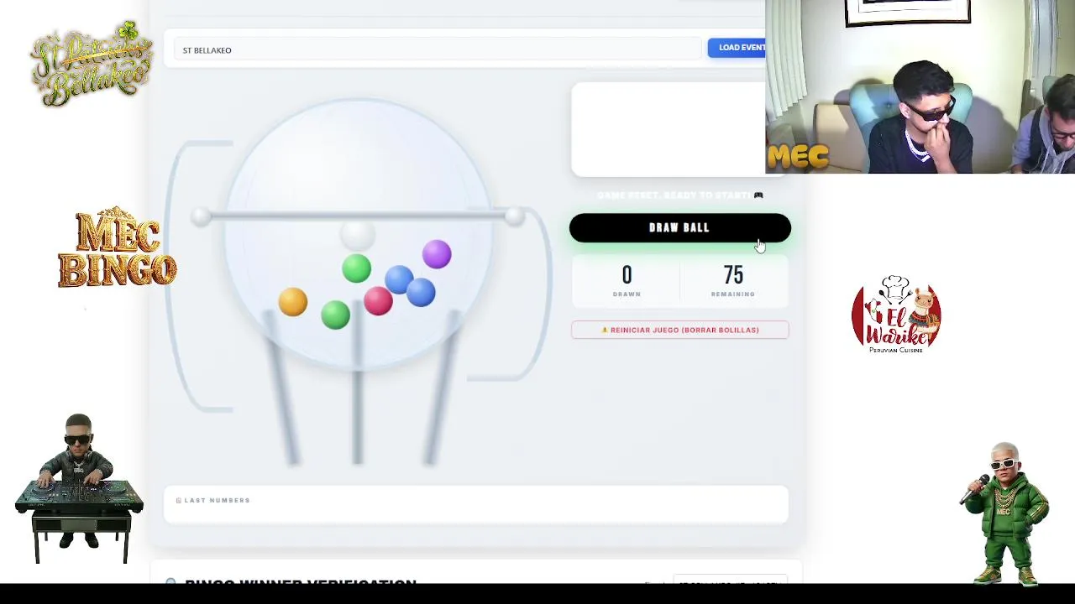Viewport: 1075px width, 604px height.
Task: Focus the ST BELLAKEO event input field
Action: [x=437, y=49]
